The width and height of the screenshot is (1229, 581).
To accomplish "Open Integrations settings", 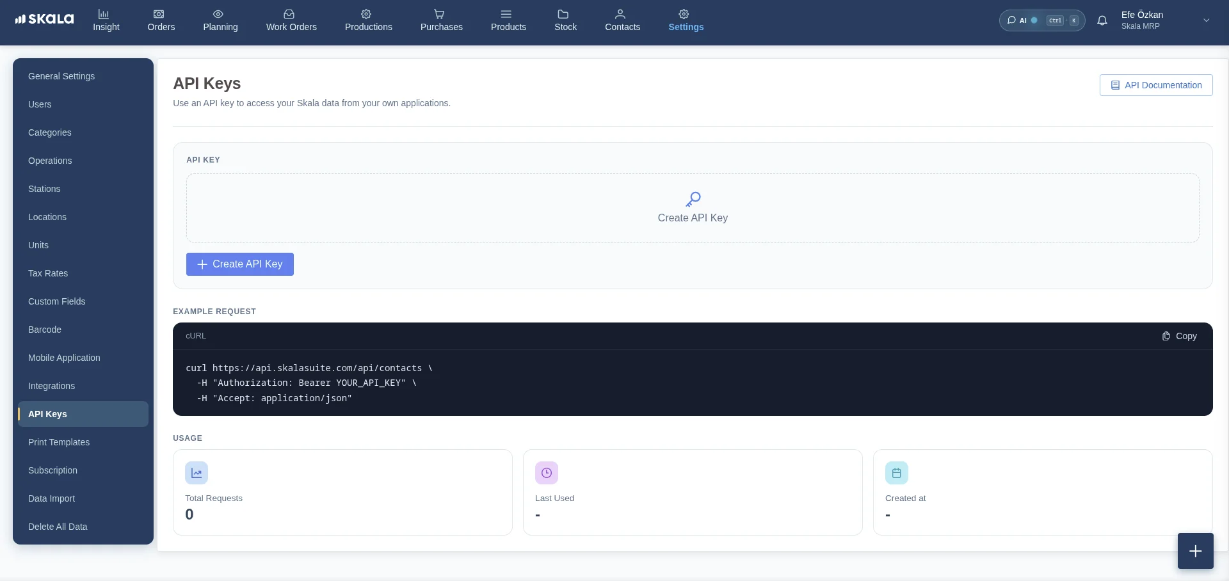I will tap(83, 386).
